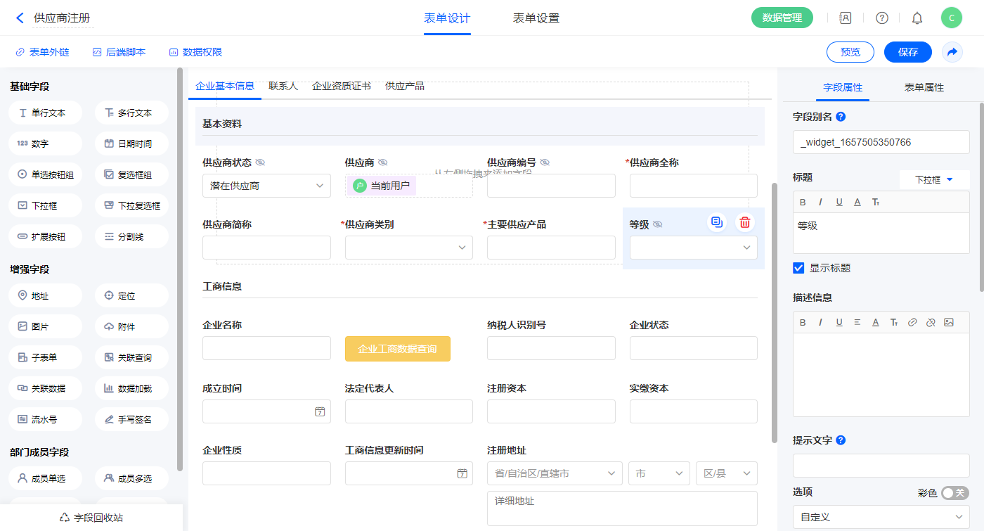
Task: Open the notification bell icon
Action: pyautogui.click(x=917, y=18)
